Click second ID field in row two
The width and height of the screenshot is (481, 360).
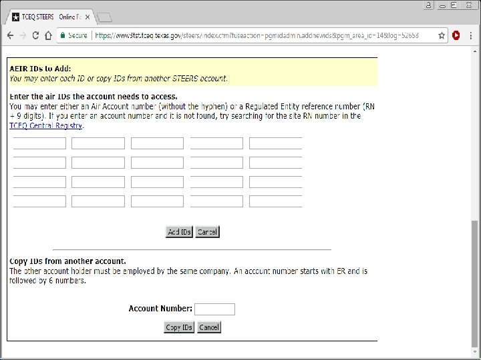pyautogui.click(x=98, y=163)
